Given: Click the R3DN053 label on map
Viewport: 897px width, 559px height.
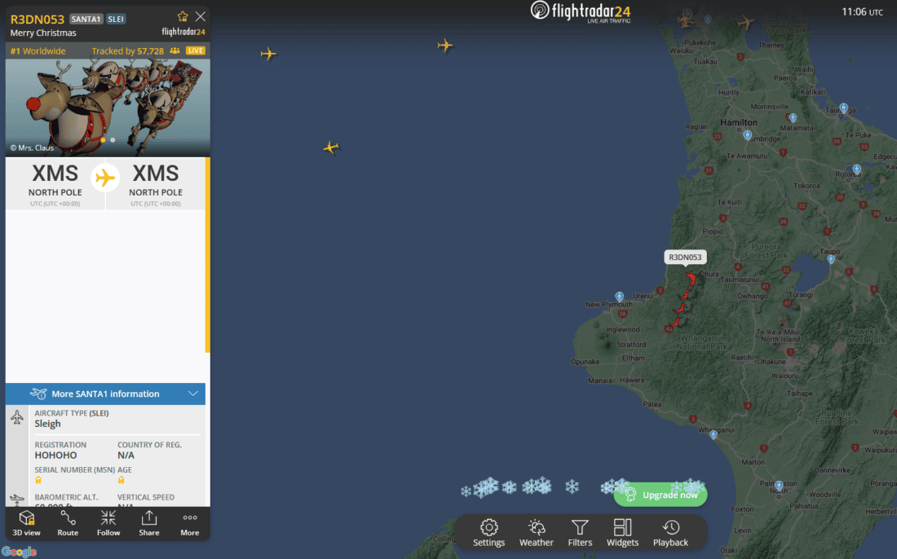Looking at the screenshot, I should click(x=685, y=257).
